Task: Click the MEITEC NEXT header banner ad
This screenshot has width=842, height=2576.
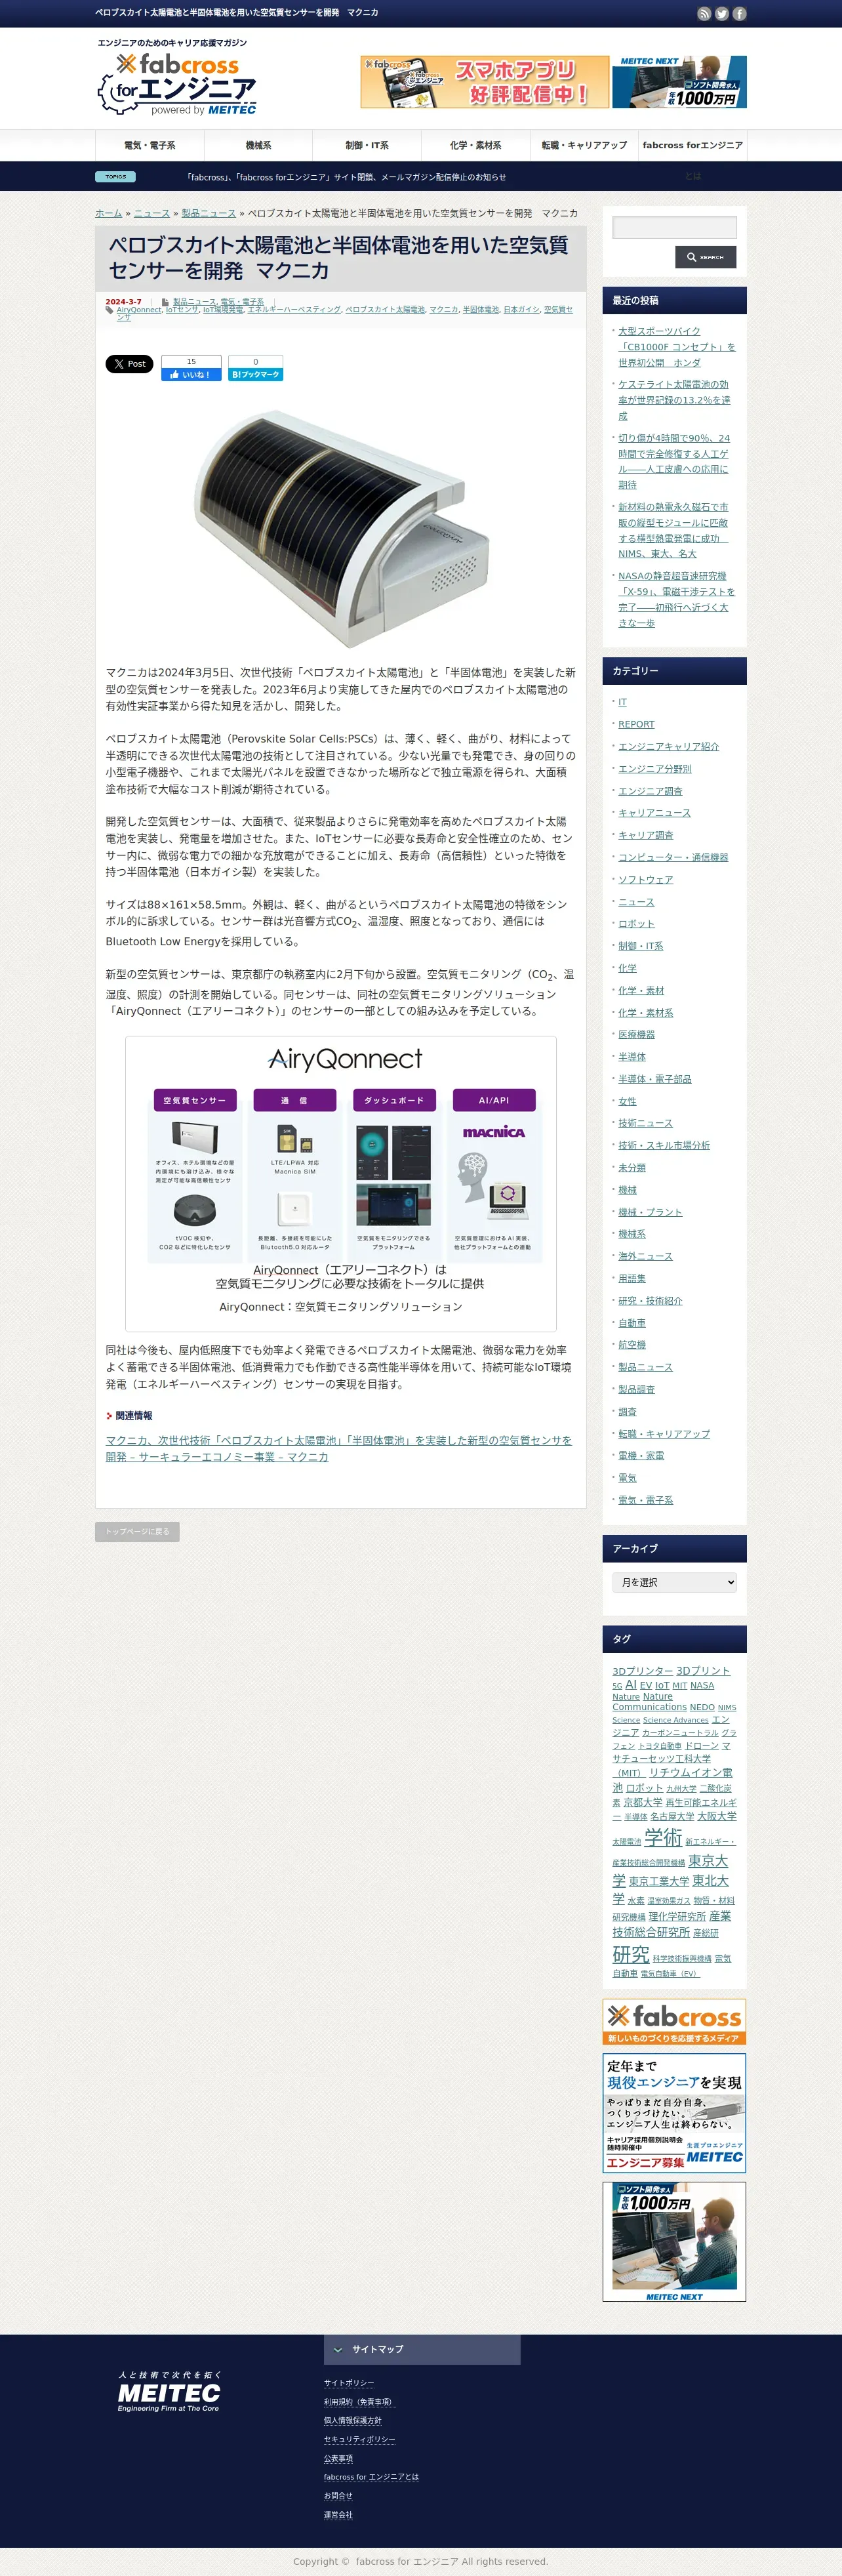Action: click(x=679, y=82)
